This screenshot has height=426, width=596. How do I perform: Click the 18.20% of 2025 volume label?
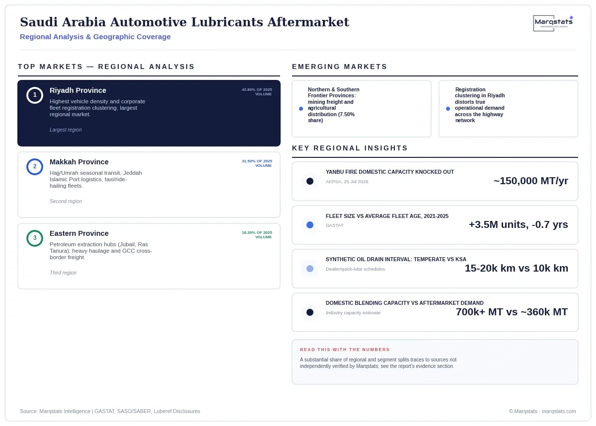[257, 235]
